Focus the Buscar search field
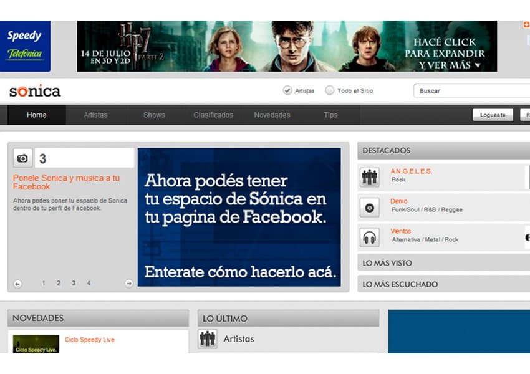 (471, 91)
